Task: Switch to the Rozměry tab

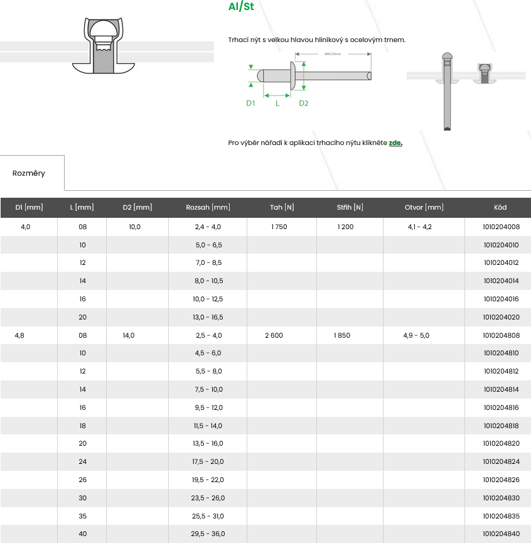Action: (x=29, y=173)
